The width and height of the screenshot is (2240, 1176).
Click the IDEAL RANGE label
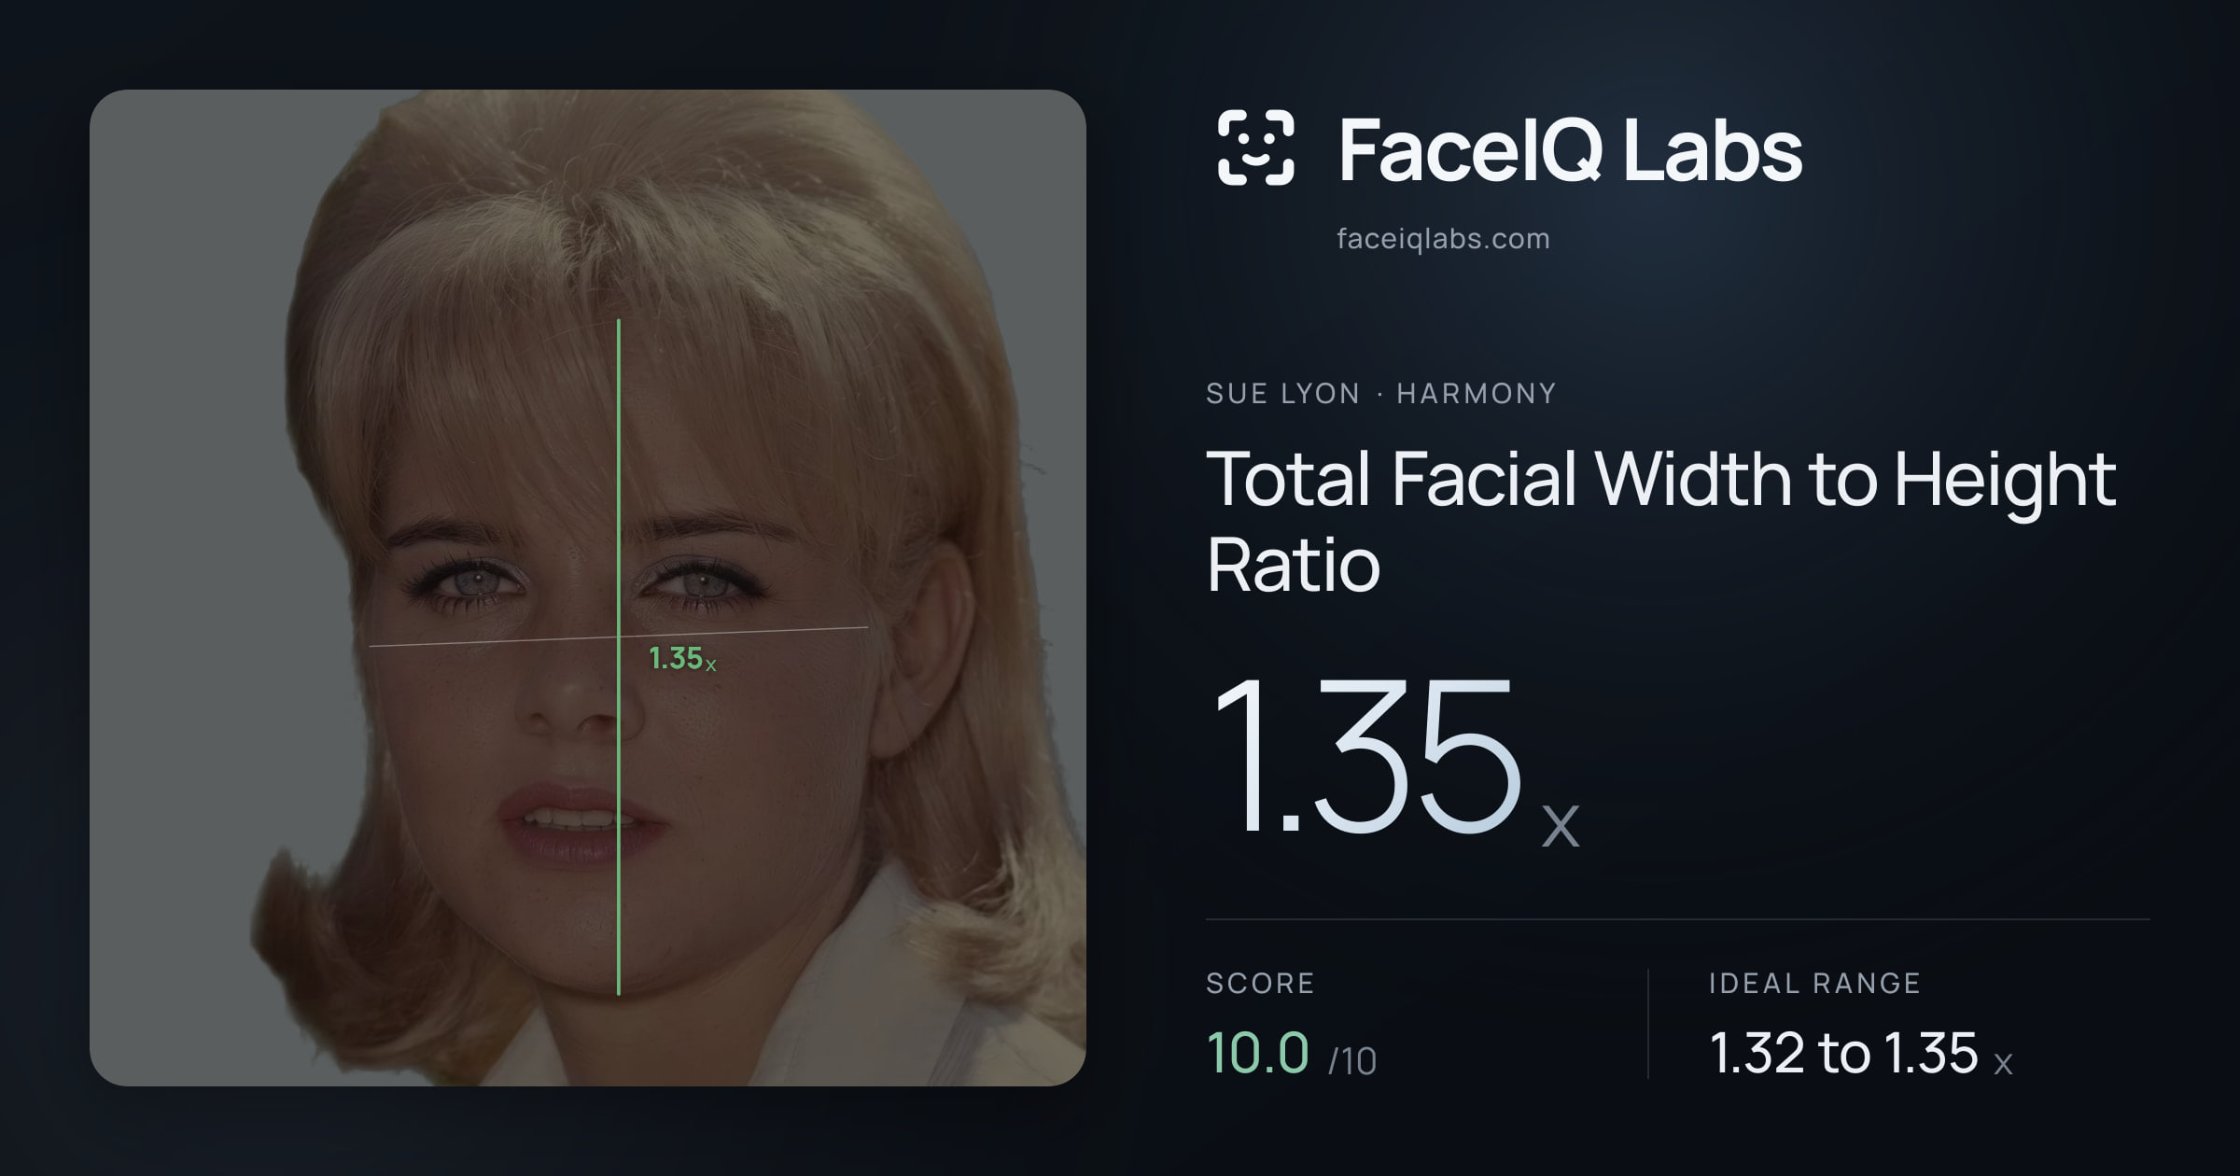pos(1814,983)
